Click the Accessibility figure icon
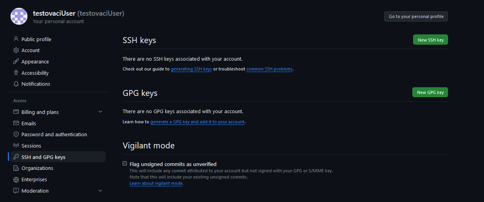Screen dimensions: 484x202 tap(16, 73)
